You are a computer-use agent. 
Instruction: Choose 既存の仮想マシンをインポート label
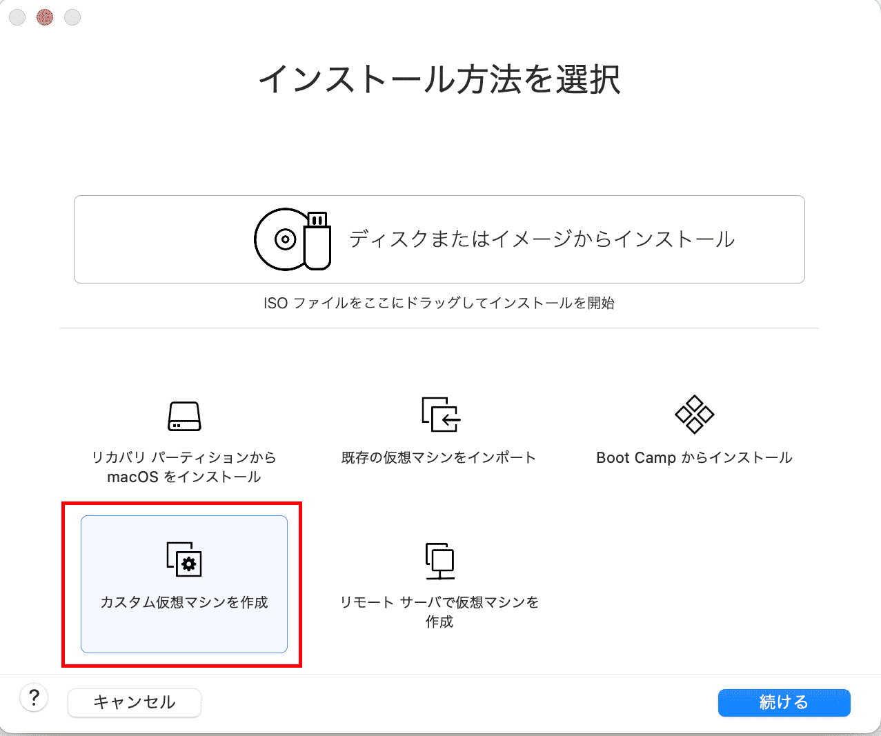[x=439, y=457]
